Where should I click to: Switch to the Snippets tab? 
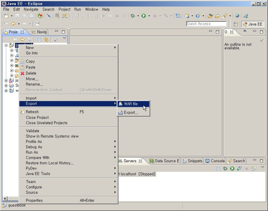(x=192, y=161)
